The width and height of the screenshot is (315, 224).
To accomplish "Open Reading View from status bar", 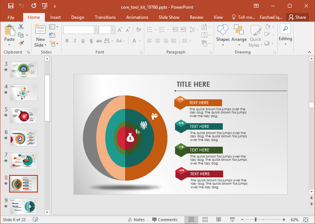I will [218, 219].
